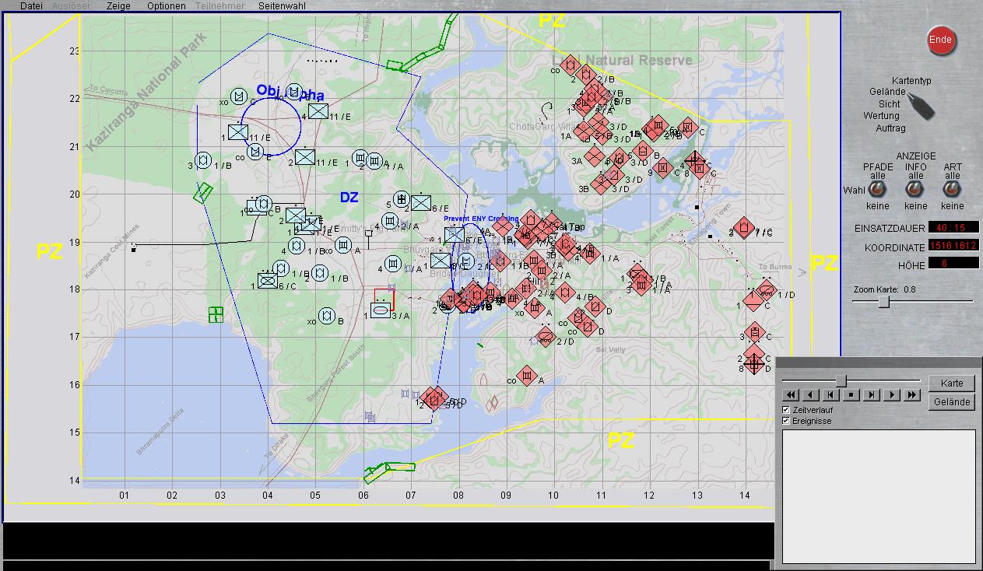983x571 pixels.
Task: Toggle the INFO display switch
Action: [915, 189]
